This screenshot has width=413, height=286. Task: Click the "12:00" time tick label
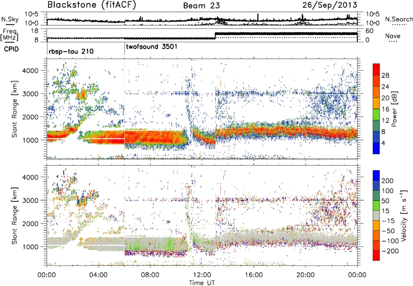click(202, 275)
